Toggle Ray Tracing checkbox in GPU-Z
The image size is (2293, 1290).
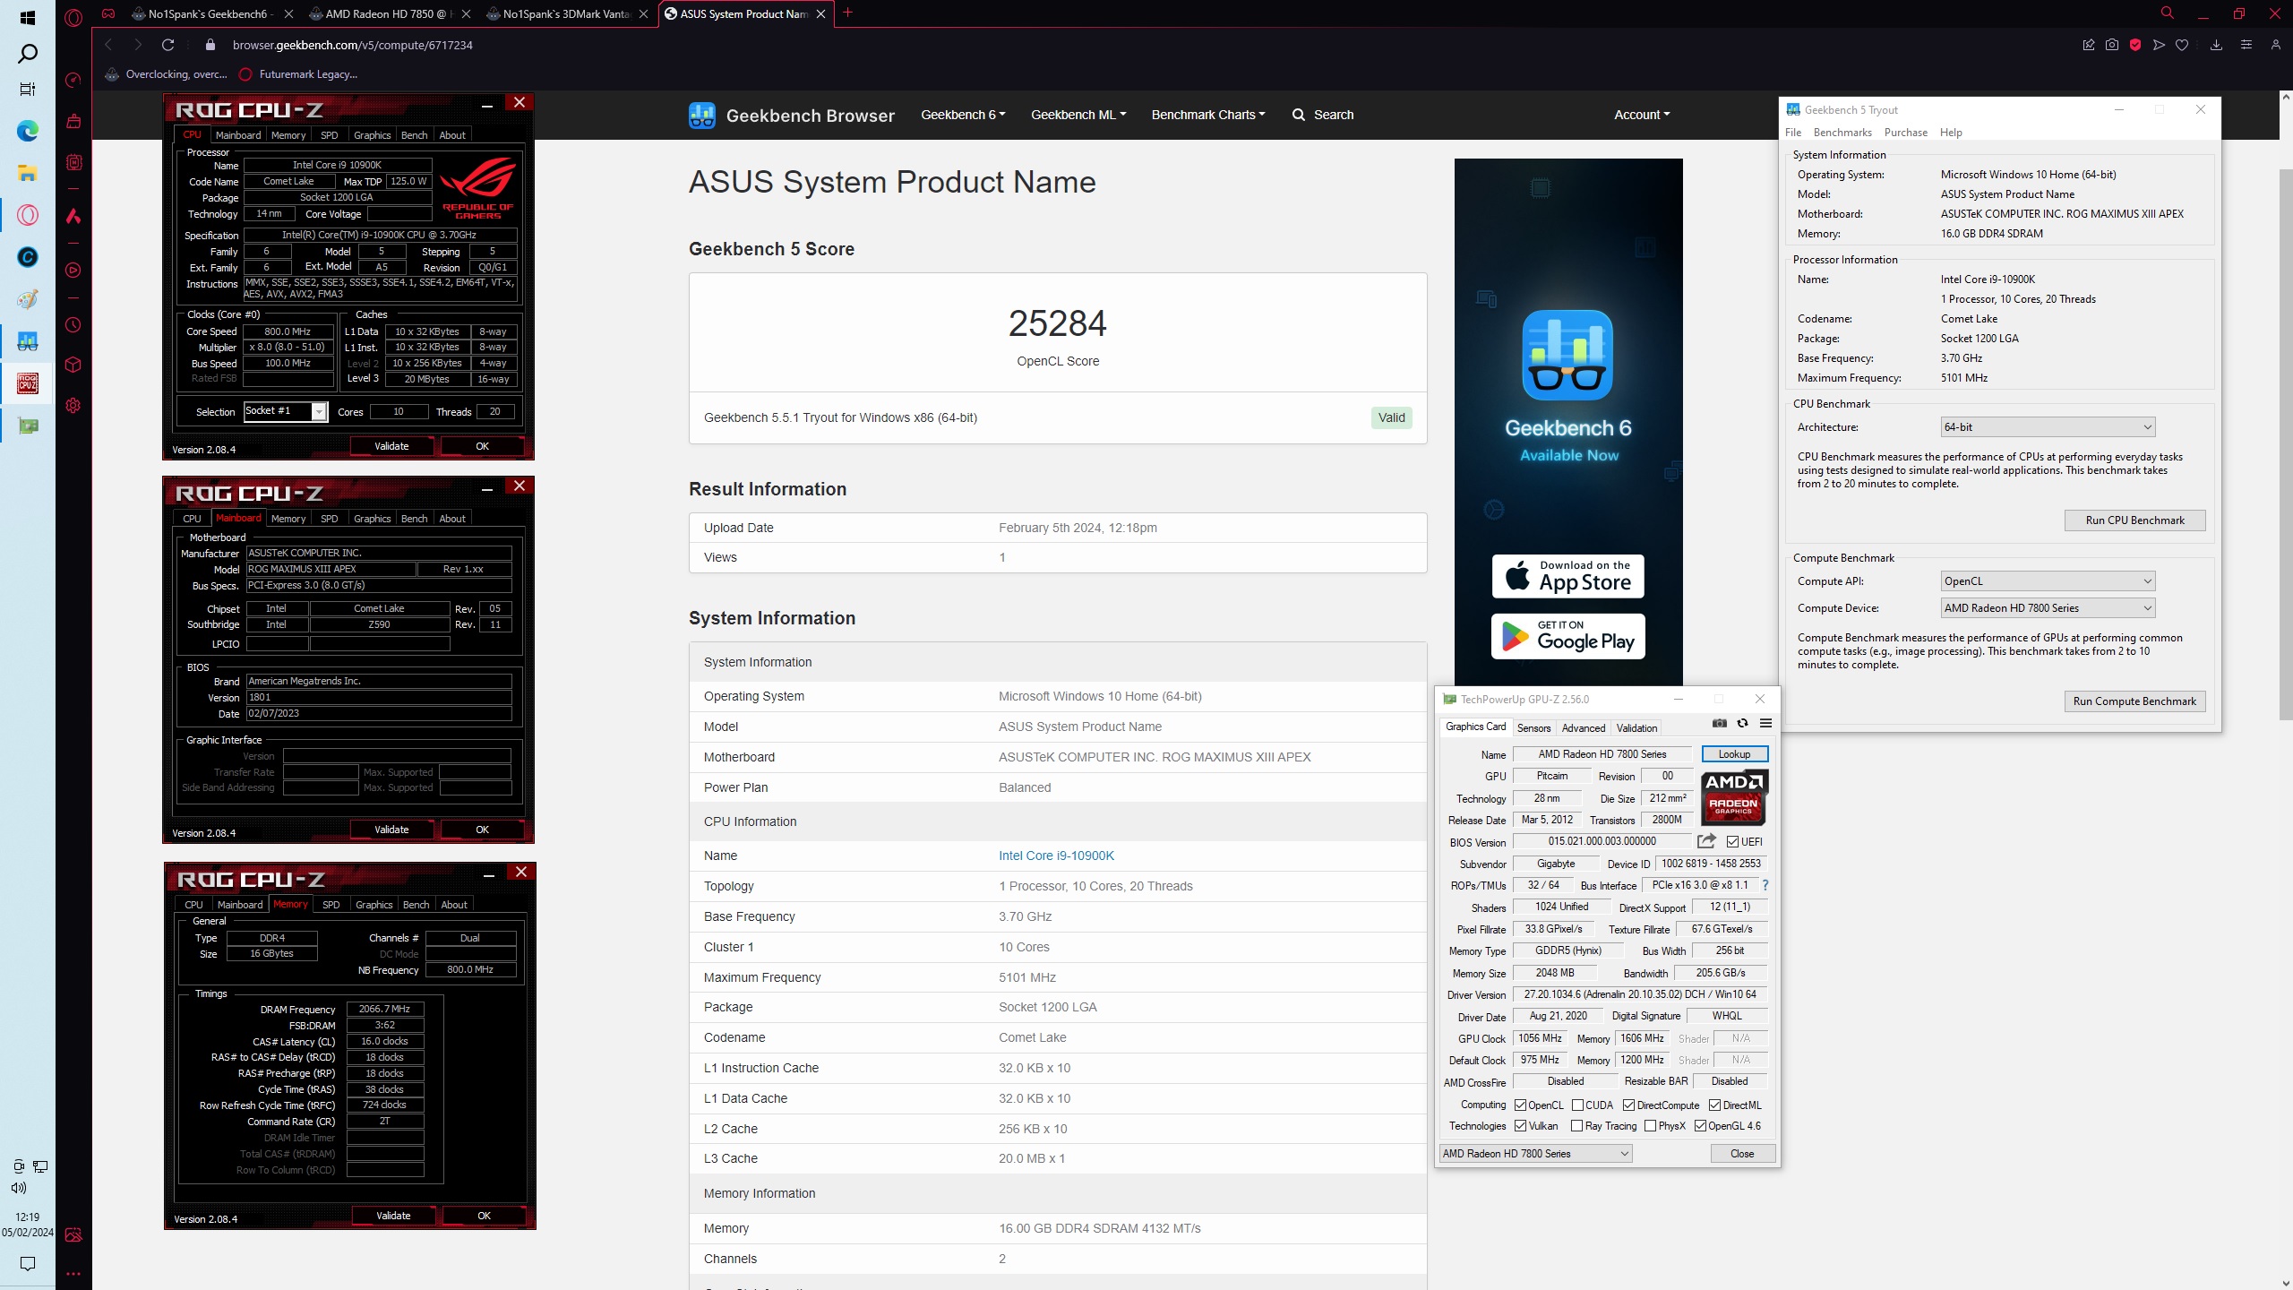coord(1576,1126)
